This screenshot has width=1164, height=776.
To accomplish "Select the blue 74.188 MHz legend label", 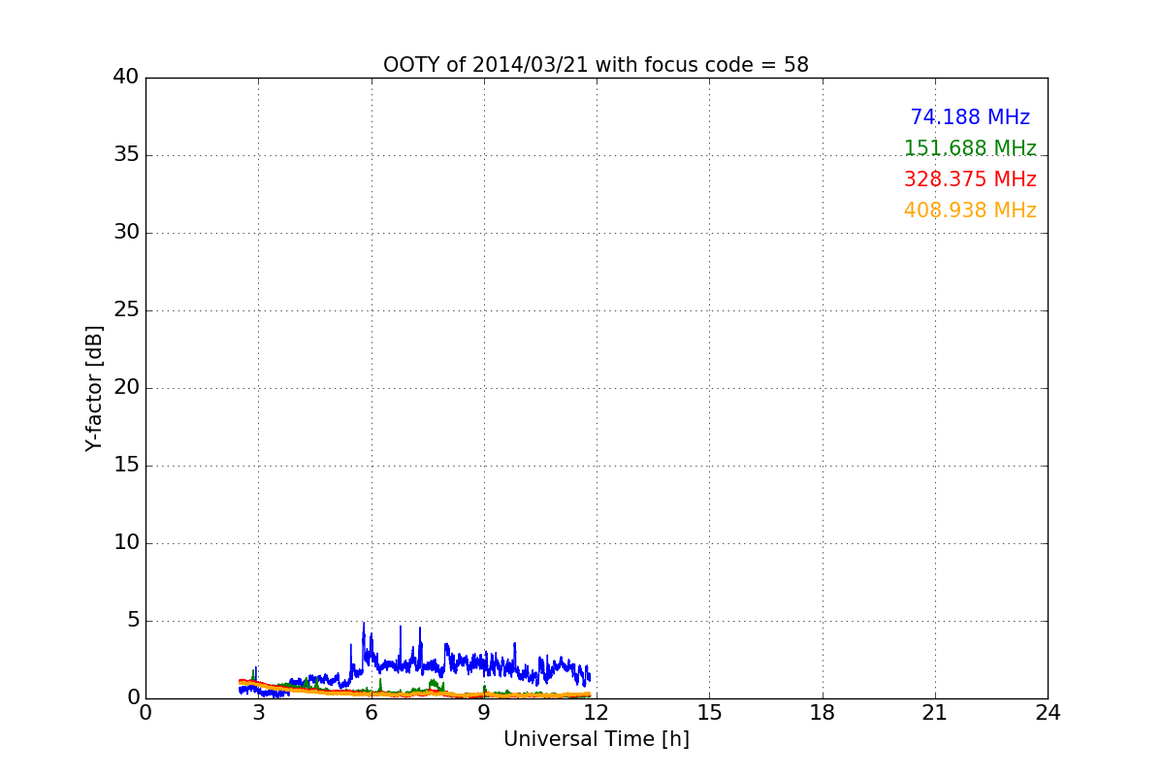I will click(x=970, y=117).
